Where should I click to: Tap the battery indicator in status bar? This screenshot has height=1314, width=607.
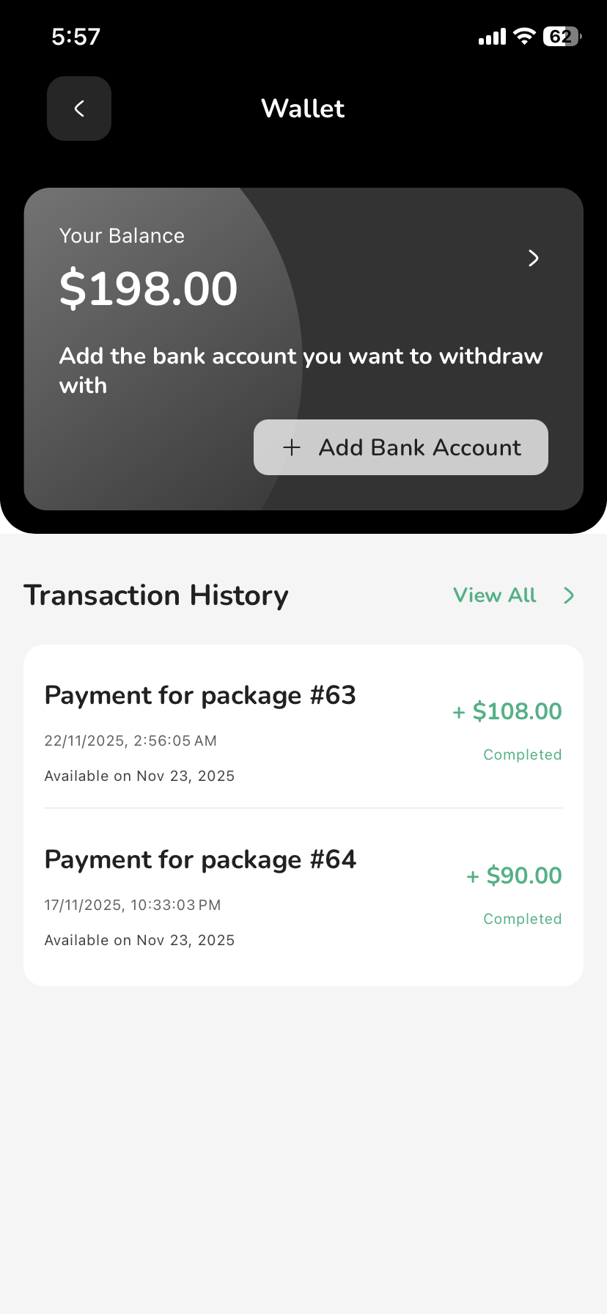coord(562,37)
